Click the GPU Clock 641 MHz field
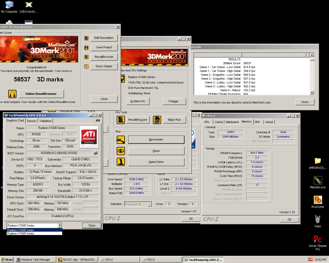Image resolution: width=329 pixels, height=263 pixels. [34, 203]
